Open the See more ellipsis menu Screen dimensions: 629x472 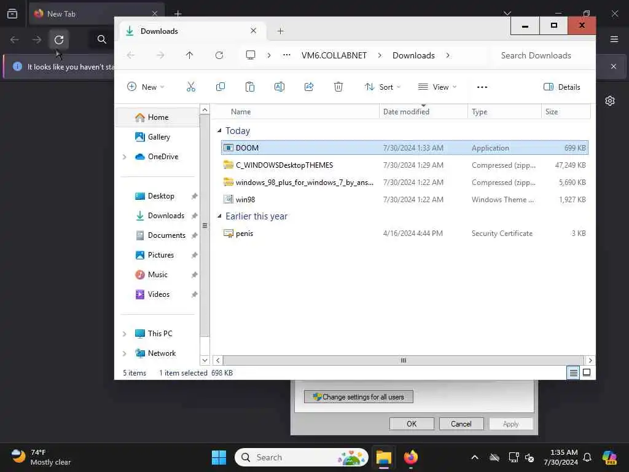(482, 87)
